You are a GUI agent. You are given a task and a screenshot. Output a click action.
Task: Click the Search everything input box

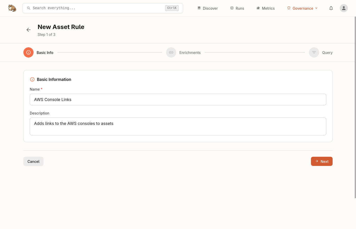tap(97, 8)
